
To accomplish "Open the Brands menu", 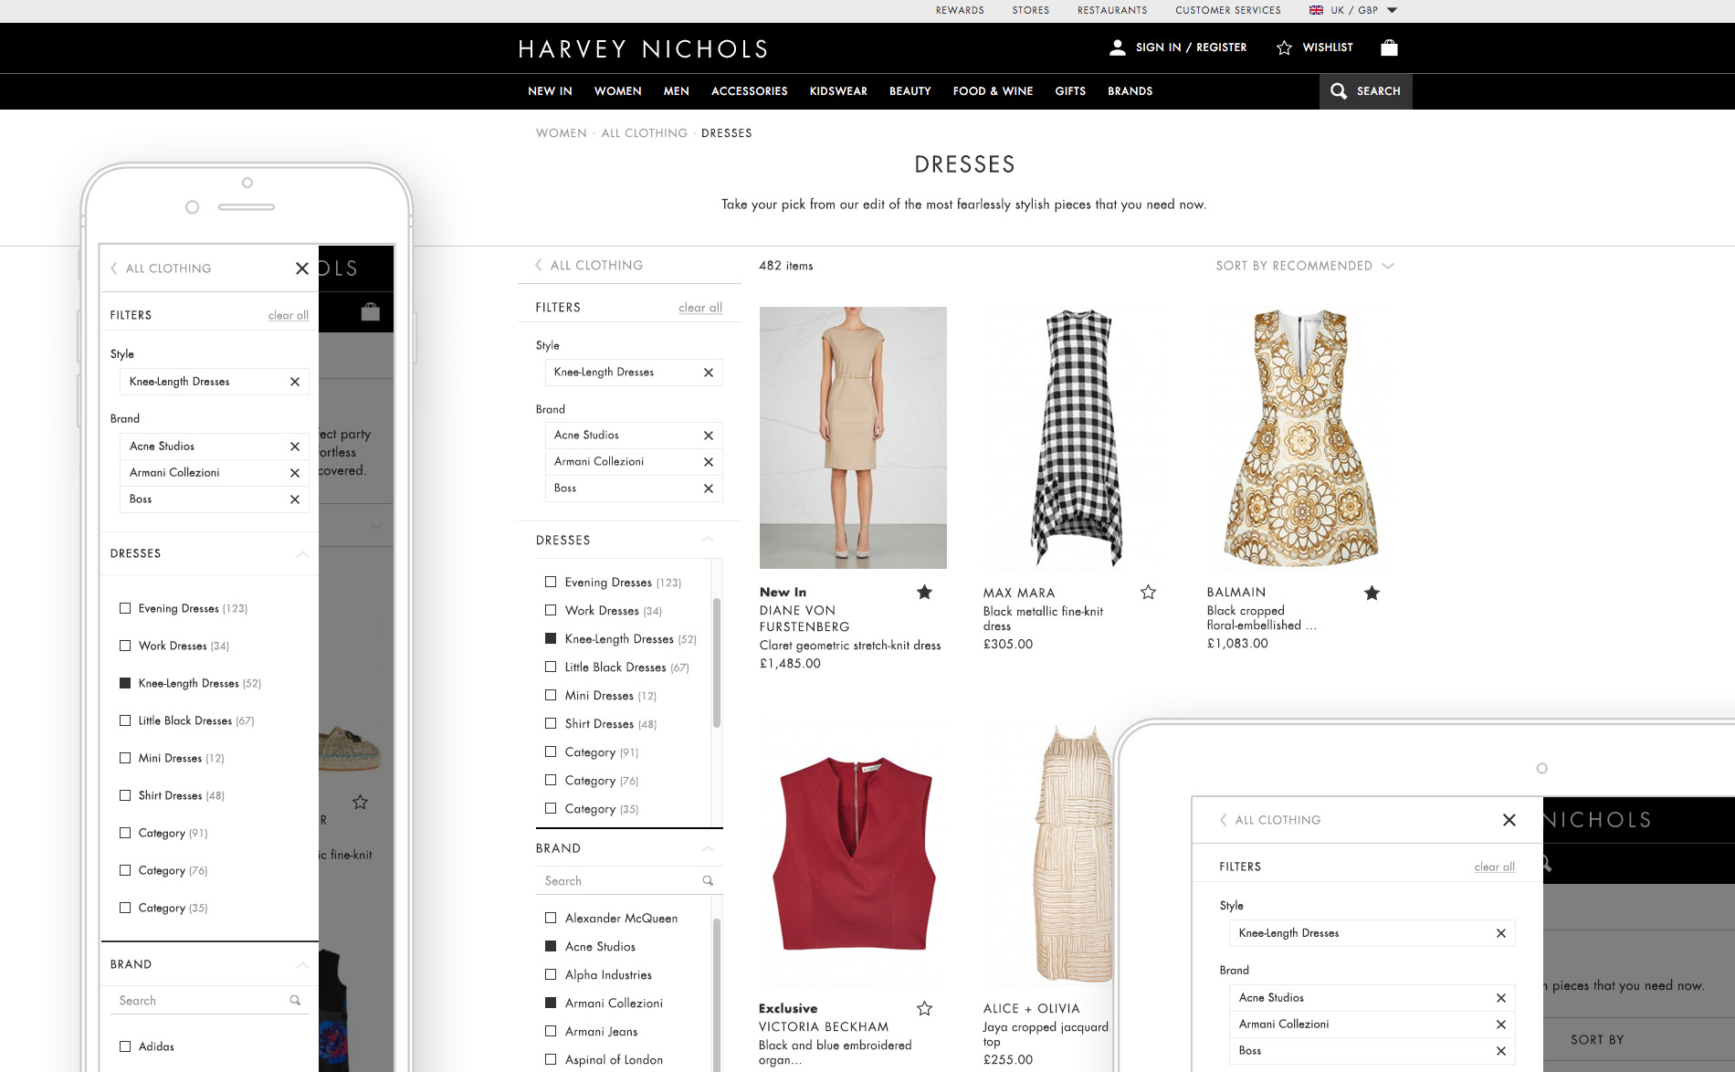I will click(x=1130, y=91).
